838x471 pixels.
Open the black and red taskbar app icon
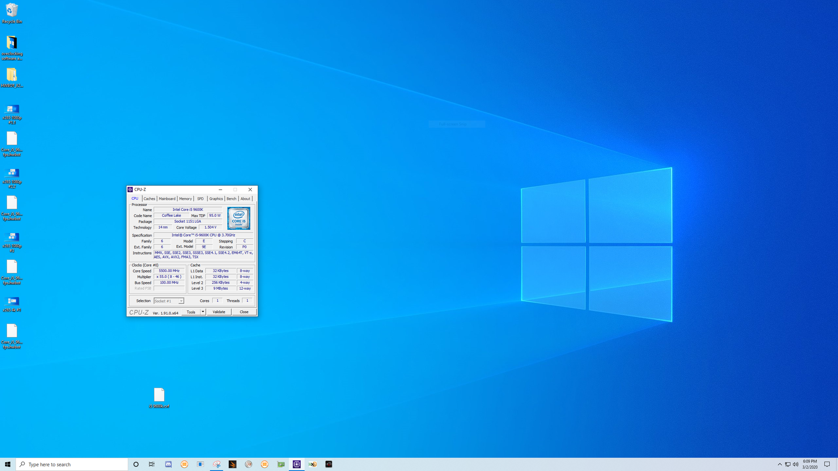tap(329, 464)
